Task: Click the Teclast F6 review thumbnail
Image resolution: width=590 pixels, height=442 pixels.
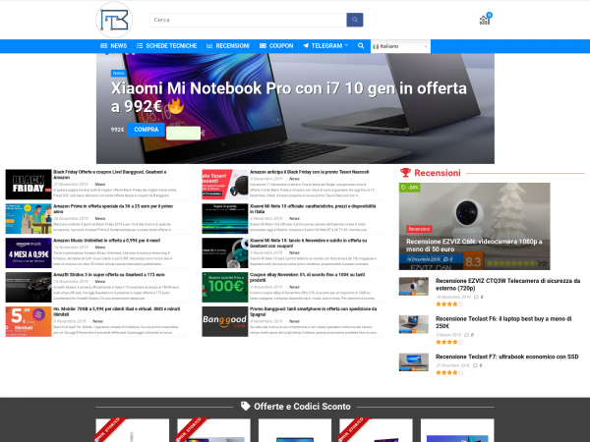Action: click(x=414, y=324)
